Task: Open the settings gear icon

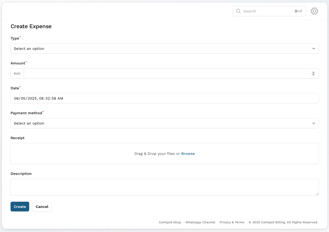Action: coord(314,11)
